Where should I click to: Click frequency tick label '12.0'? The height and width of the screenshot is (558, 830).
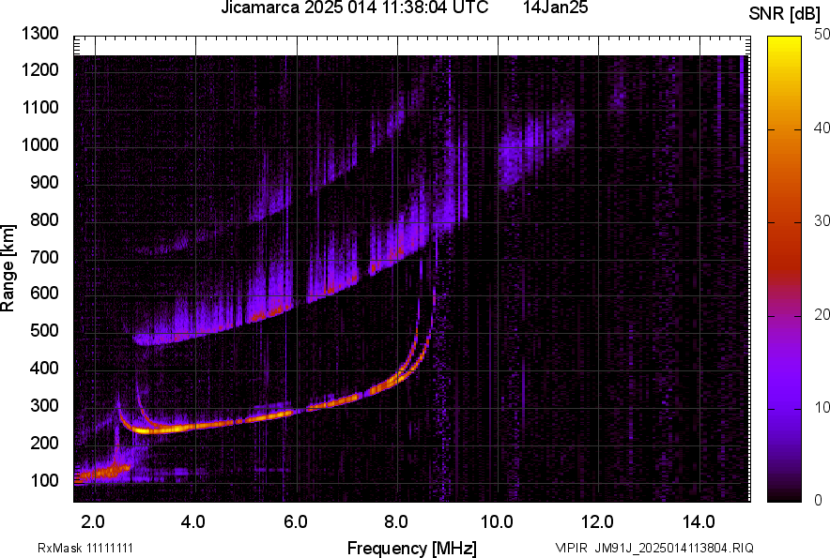tap(598, 522)
